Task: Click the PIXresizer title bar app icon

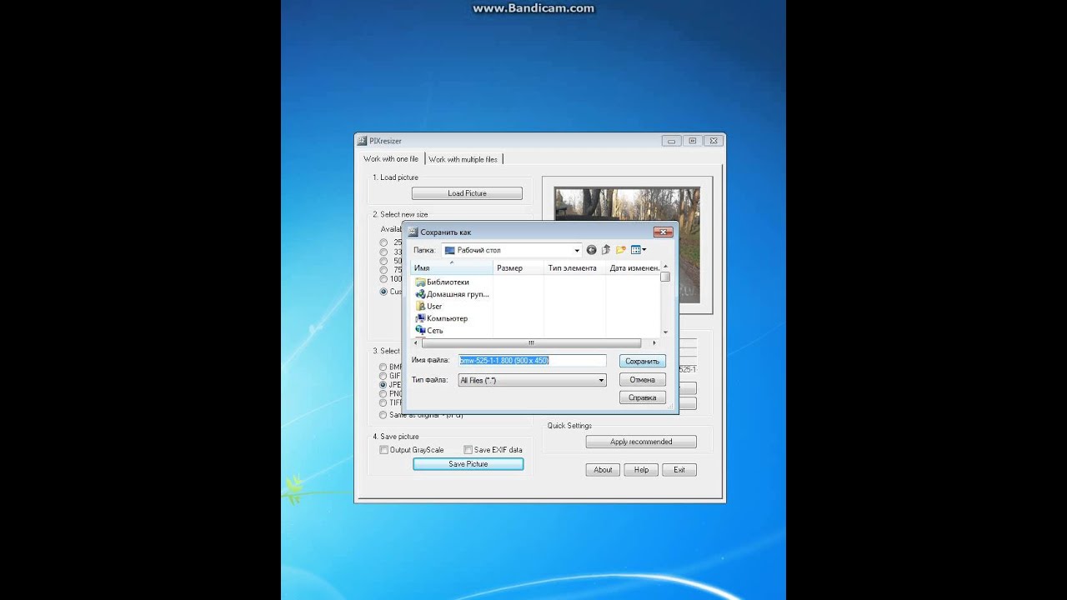Action: click(362, 141)
